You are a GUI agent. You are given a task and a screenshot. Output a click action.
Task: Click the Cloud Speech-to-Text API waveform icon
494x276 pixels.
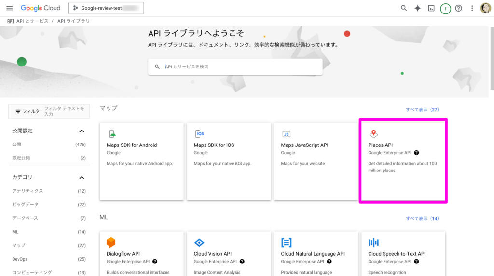374,243
